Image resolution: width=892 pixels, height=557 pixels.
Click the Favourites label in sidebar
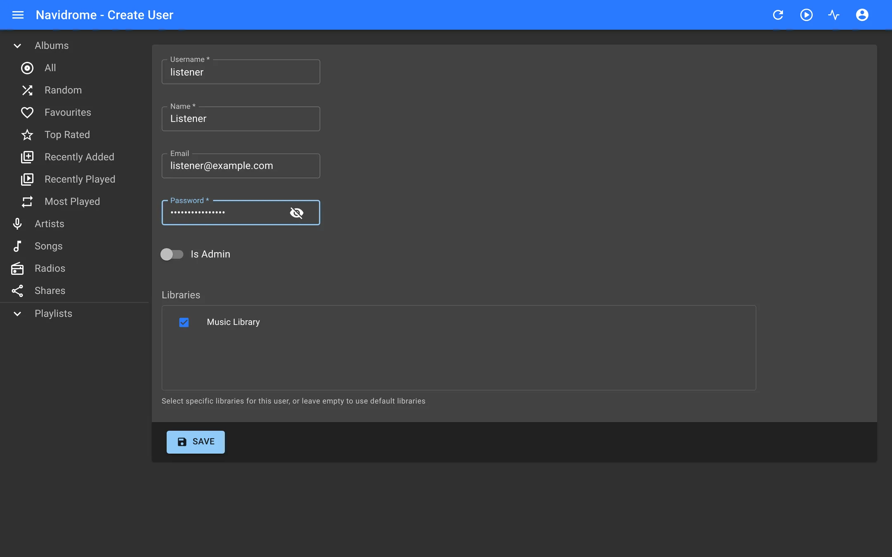pos(68,113)
